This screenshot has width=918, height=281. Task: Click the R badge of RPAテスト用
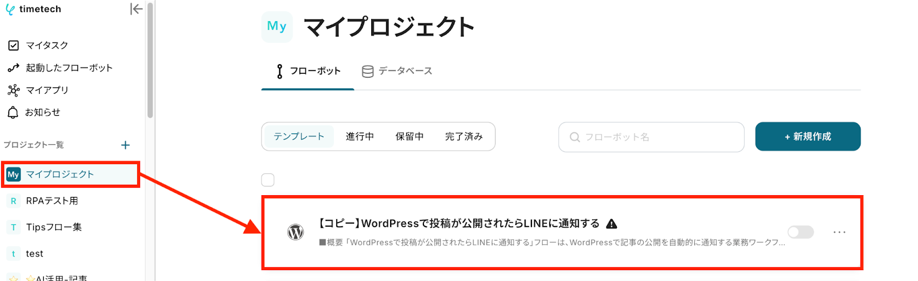coord(13,201)
